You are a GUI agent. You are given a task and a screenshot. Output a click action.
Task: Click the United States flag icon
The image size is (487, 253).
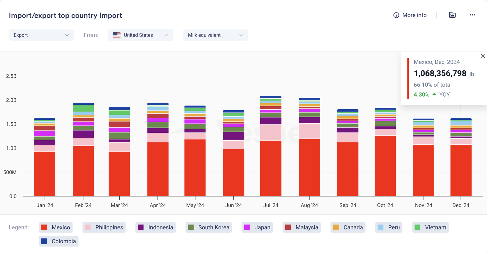click(117, 35)
